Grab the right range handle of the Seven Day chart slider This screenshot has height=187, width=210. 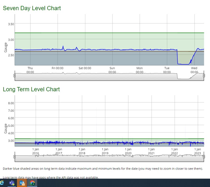(x=204, y=76)
